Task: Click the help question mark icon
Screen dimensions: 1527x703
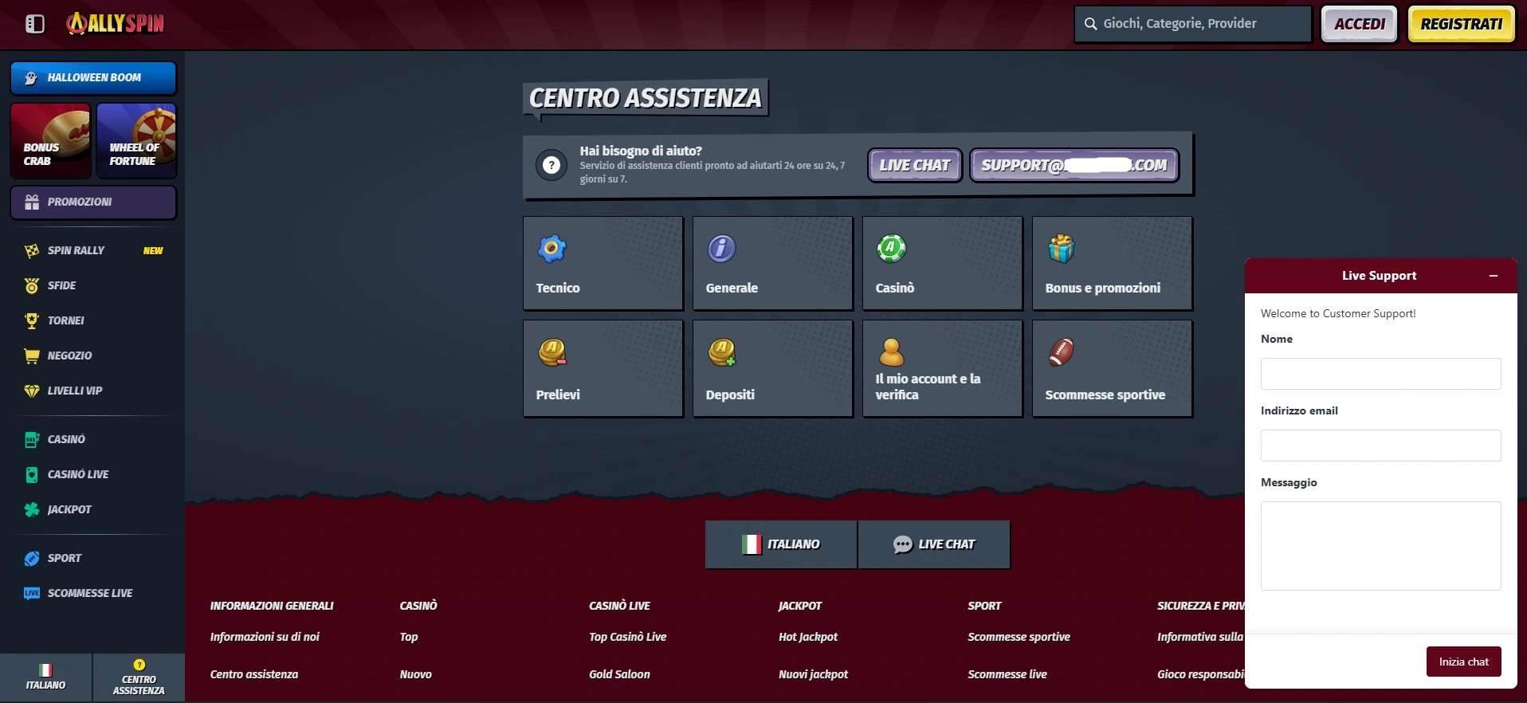Action: coord(552,165)
